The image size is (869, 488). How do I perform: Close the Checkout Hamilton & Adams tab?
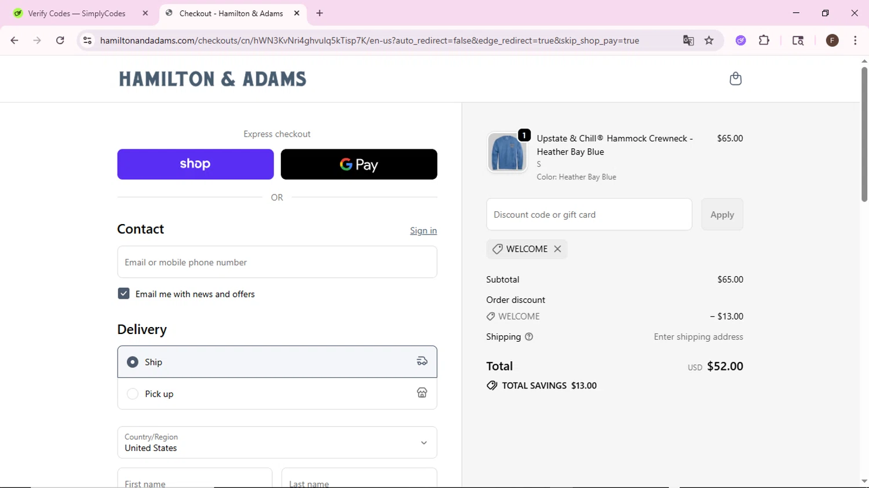tap(297, 13)
